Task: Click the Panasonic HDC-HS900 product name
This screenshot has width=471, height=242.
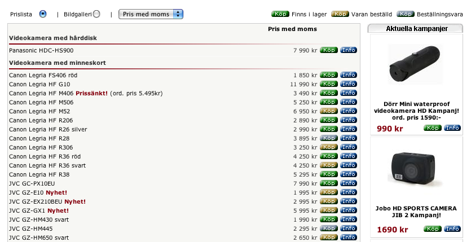Action: (x=41, y=50)
